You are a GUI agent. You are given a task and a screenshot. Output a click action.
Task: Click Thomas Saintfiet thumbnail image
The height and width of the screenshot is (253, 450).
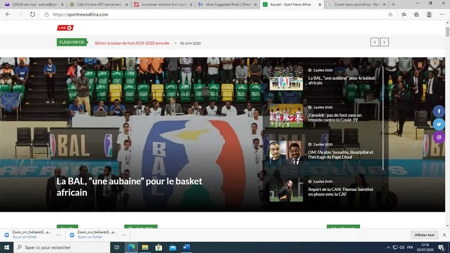(286, 189)
